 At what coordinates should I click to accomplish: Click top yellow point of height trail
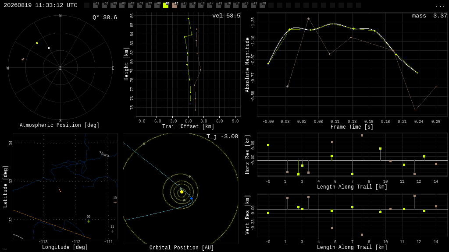pos(189,18)
